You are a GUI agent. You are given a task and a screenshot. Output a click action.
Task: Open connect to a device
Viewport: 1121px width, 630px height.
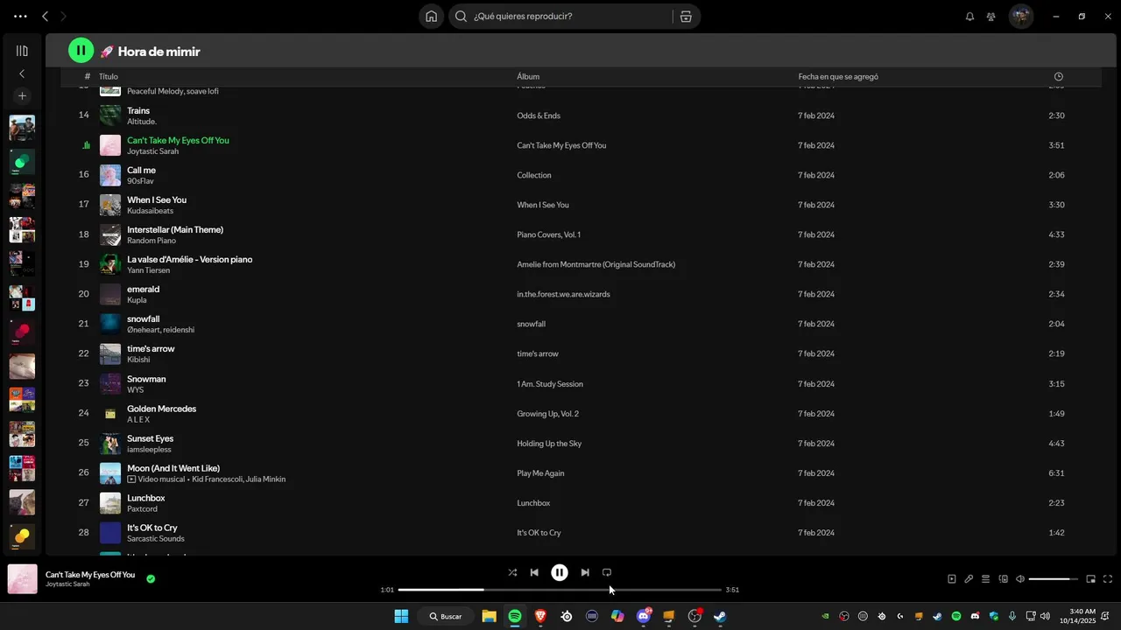pos(1004,579)
